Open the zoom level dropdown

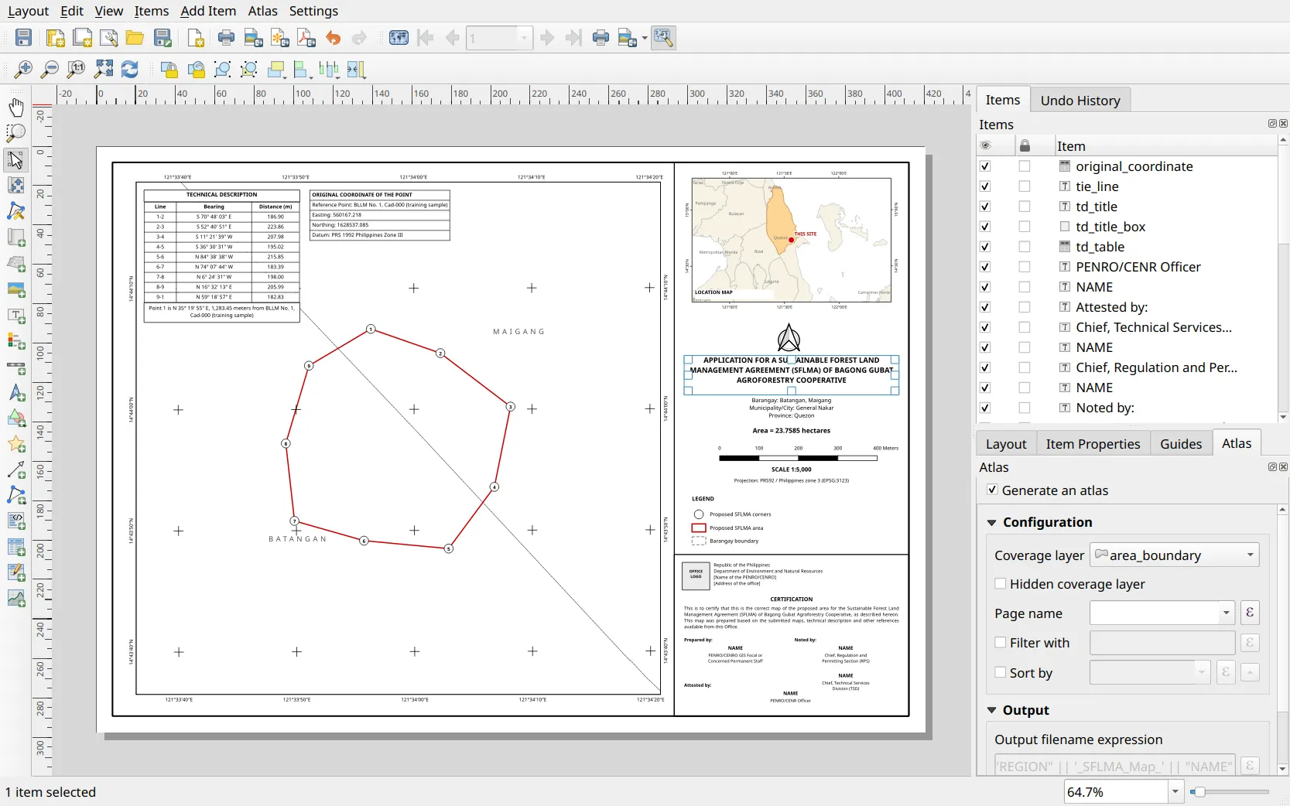1175,791
